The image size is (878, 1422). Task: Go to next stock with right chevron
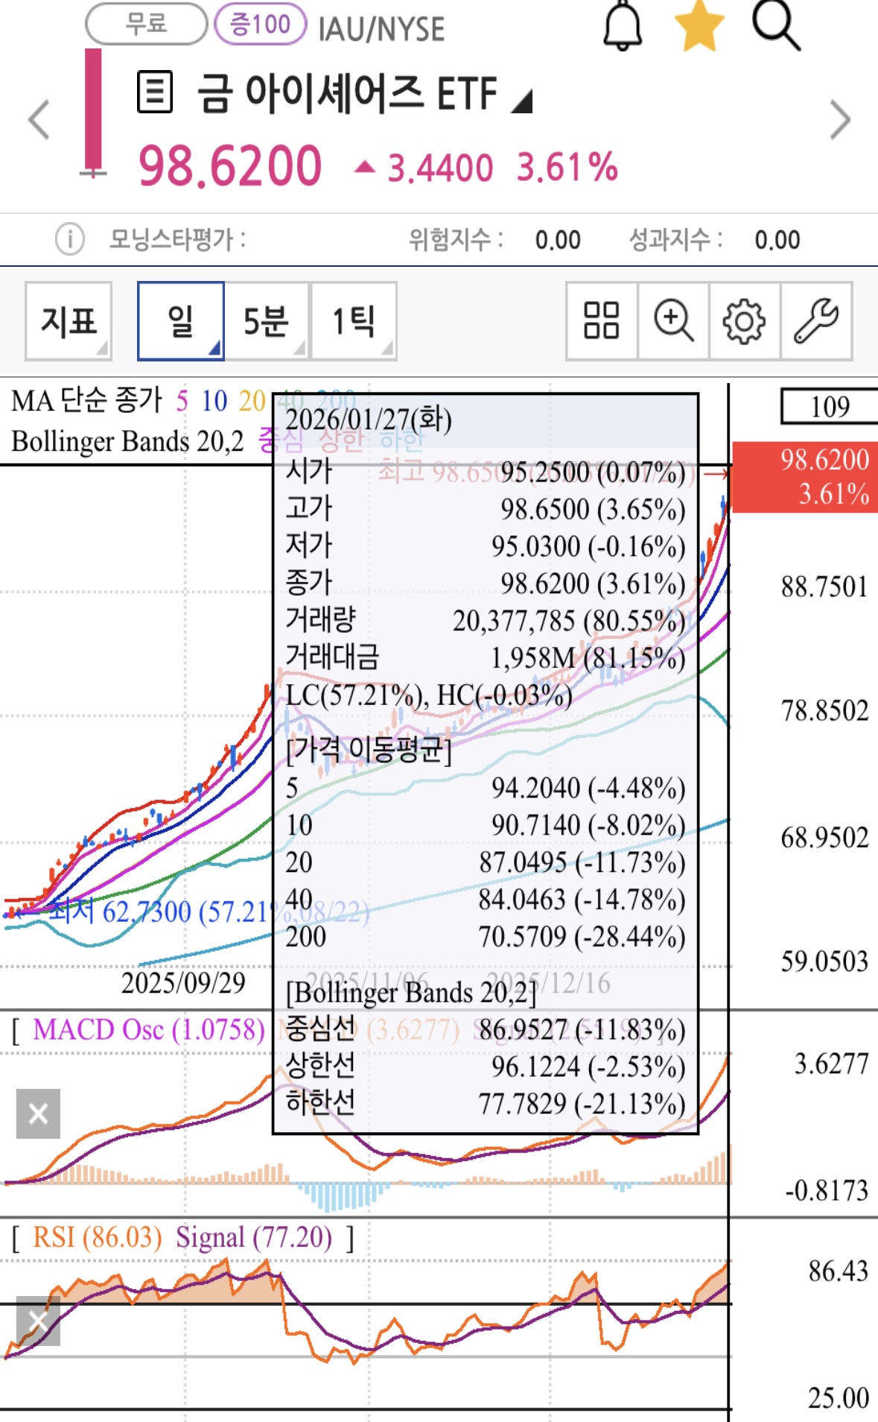click(839, 119)
